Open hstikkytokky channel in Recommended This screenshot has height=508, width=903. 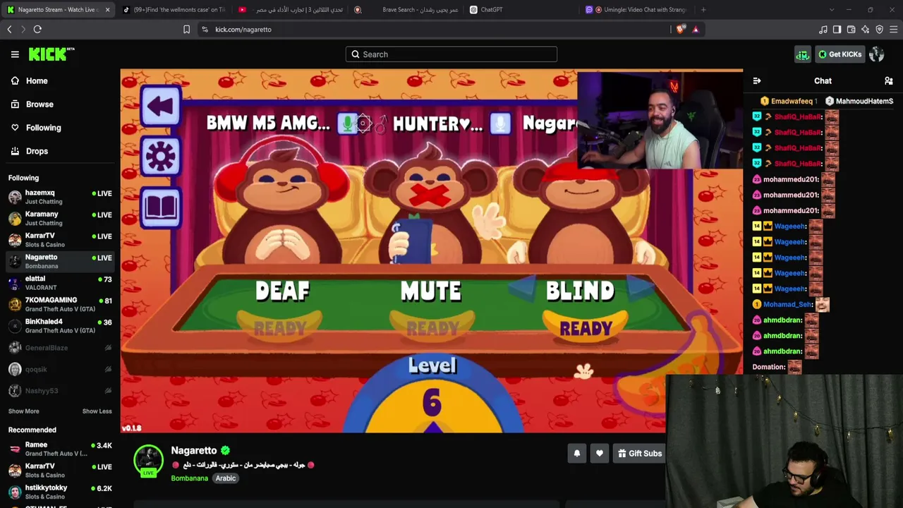pyautogui.click(x=60, y=492)
